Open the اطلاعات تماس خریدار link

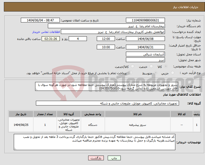point(46,32)
